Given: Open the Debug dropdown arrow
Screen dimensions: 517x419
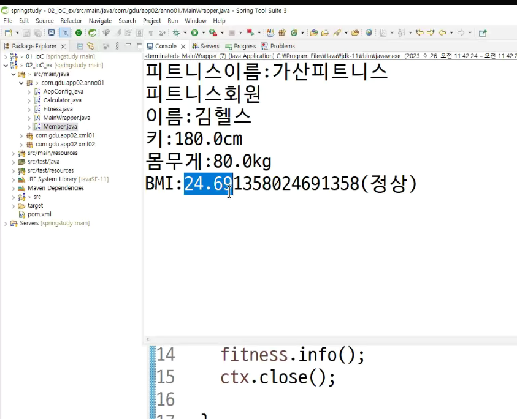Looking at the screenshot, I should 185,32.
